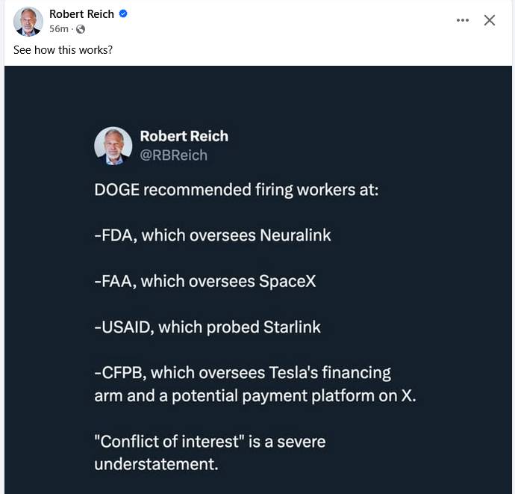Click the '-USAID, which probed' text
This screenshot has width=515, height=494.
177,327
